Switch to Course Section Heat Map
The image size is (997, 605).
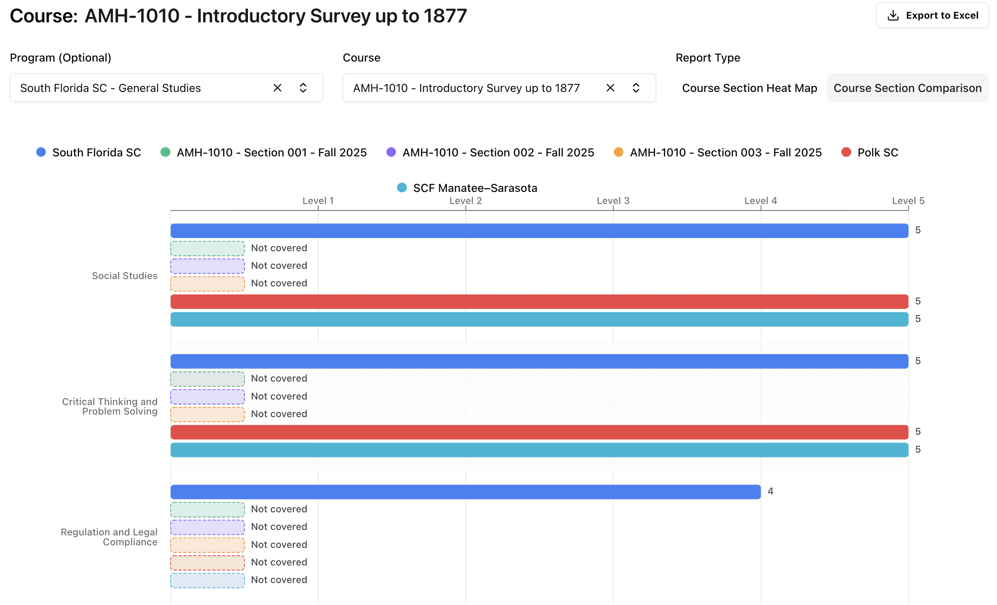pyautogui.click(x=749, y=88)
